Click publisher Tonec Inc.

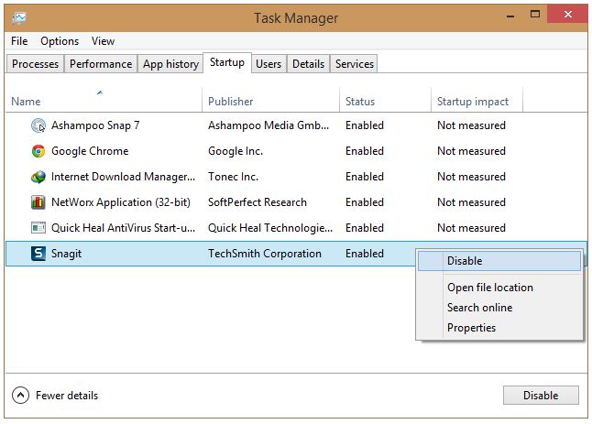pyautogui.click(x=233, y=177)
